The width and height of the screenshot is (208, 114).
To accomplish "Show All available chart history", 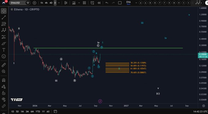I will [x=48, y=112].
